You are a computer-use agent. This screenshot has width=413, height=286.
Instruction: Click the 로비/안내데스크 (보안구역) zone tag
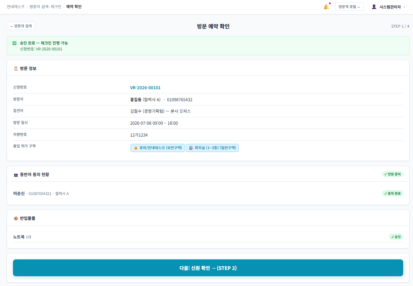(x=157, y=148)
